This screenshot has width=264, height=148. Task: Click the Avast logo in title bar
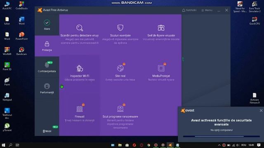(40, 10)
